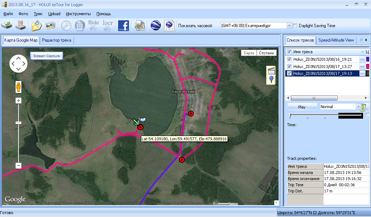This screenshot has height=217, width=371.
Task: Select the Список треков tab
Action: [x=300, y=40]
